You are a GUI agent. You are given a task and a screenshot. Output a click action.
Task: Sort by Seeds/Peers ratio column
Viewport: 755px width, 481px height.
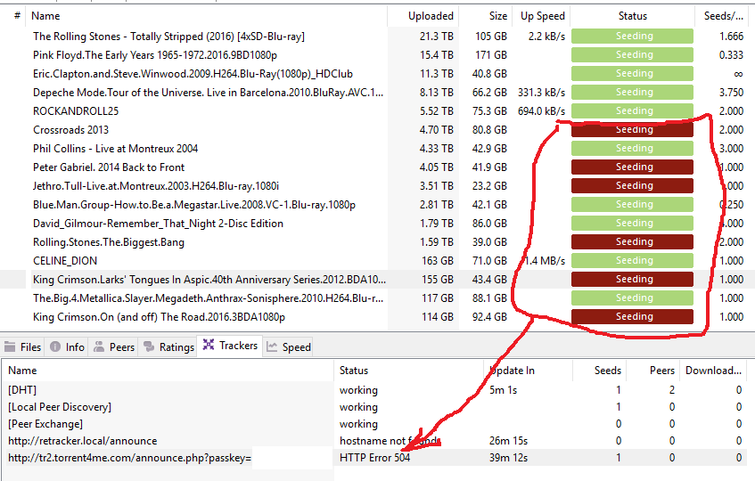click(724, 16)
